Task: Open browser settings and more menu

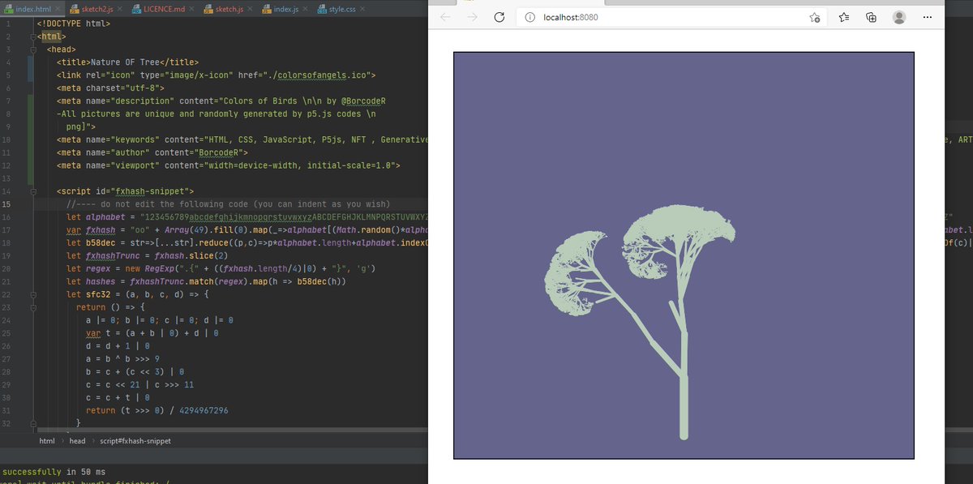Action: (x=928, y=17)
